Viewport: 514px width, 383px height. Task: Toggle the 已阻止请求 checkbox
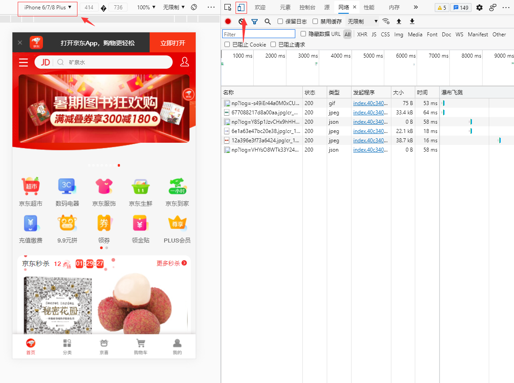coord(273,44)
